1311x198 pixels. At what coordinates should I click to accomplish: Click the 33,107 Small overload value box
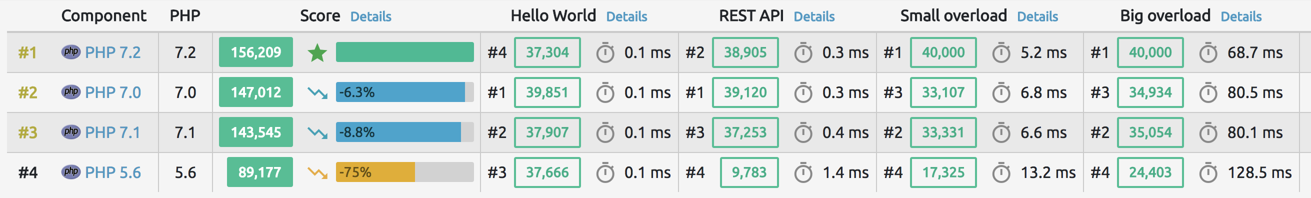point(943,92)
